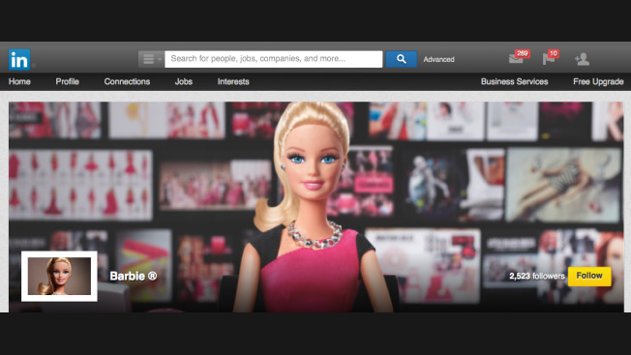The image size is (631, 355).
Task: Open the search category dropdown
Action: pos(151,59)
